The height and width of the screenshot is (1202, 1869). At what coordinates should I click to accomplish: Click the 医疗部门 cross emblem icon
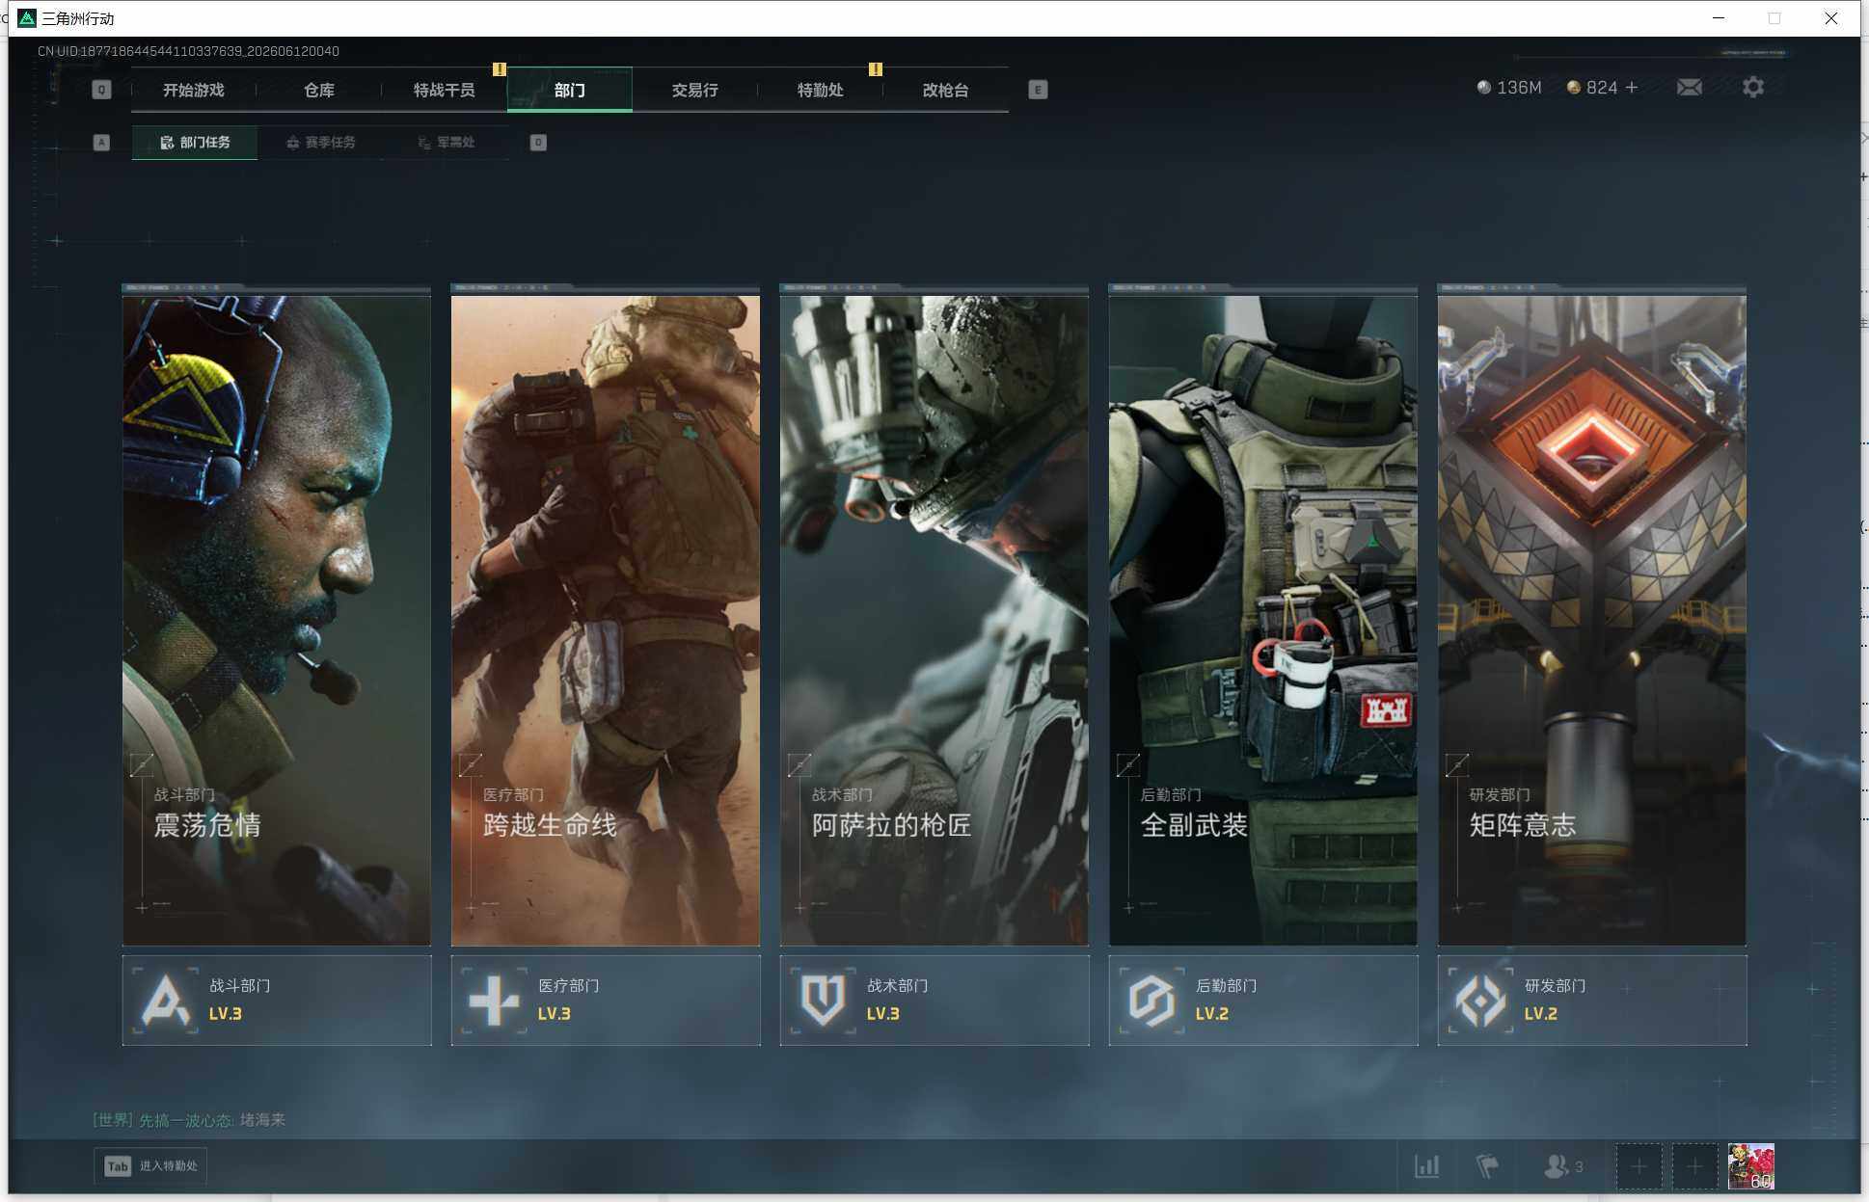point(495,1001)
